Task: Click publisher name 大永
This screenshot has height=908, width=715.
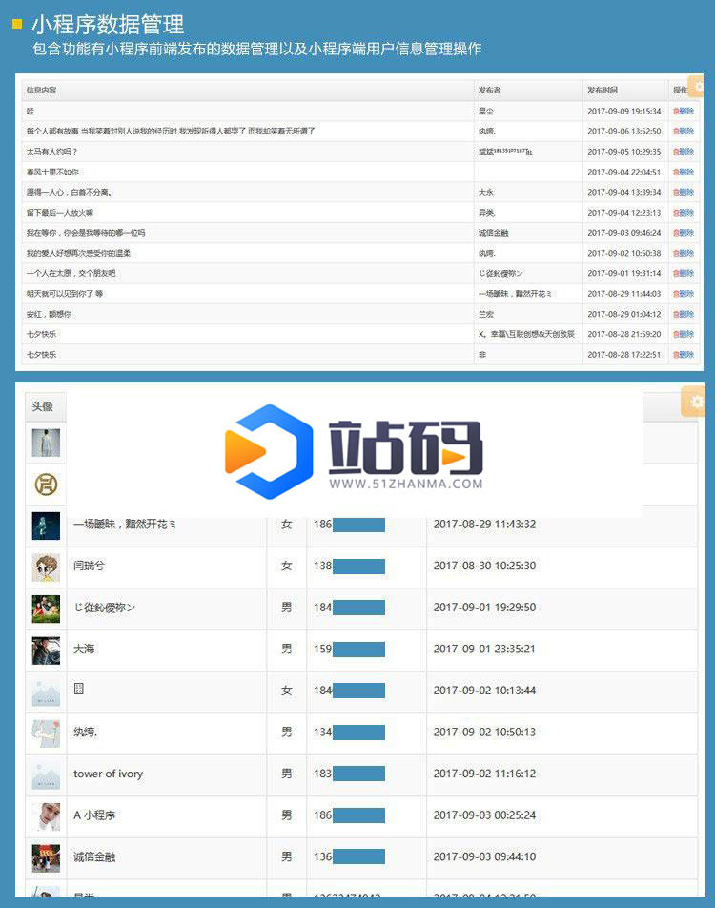Action: 486,193
